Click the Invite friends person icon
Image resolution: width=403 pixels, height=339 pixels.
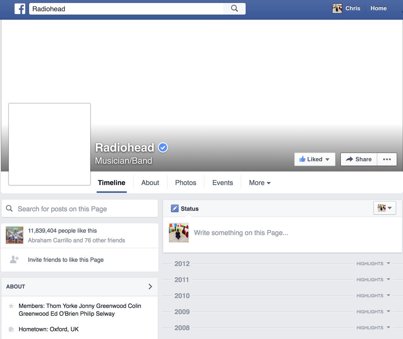coord(14,259)
